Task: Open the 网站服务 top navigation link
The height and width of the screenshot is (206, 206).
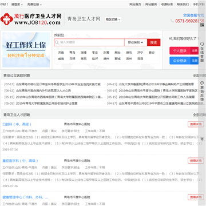Action: (151, 4)
